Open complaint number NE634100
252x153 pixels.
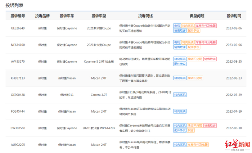[18, 45]
